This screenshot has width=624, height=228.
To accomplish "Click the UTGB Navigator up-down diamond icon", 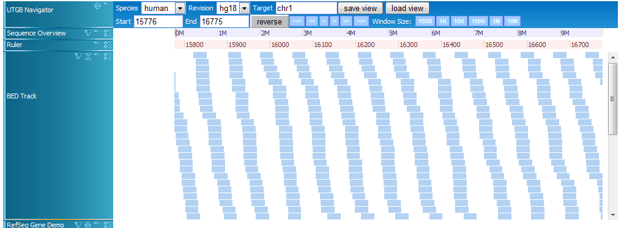I will click(97, 6).
